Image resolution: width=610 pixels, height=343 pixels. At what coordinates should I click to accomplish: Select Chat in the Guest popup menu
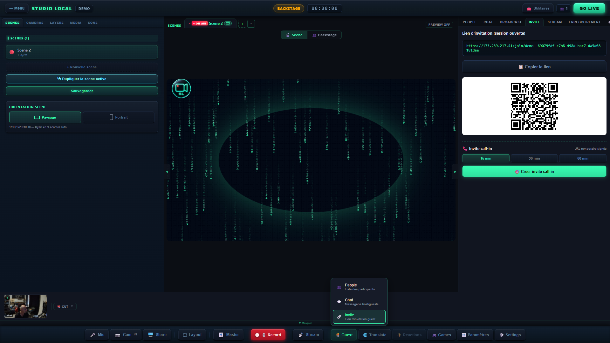coord(359,302)
